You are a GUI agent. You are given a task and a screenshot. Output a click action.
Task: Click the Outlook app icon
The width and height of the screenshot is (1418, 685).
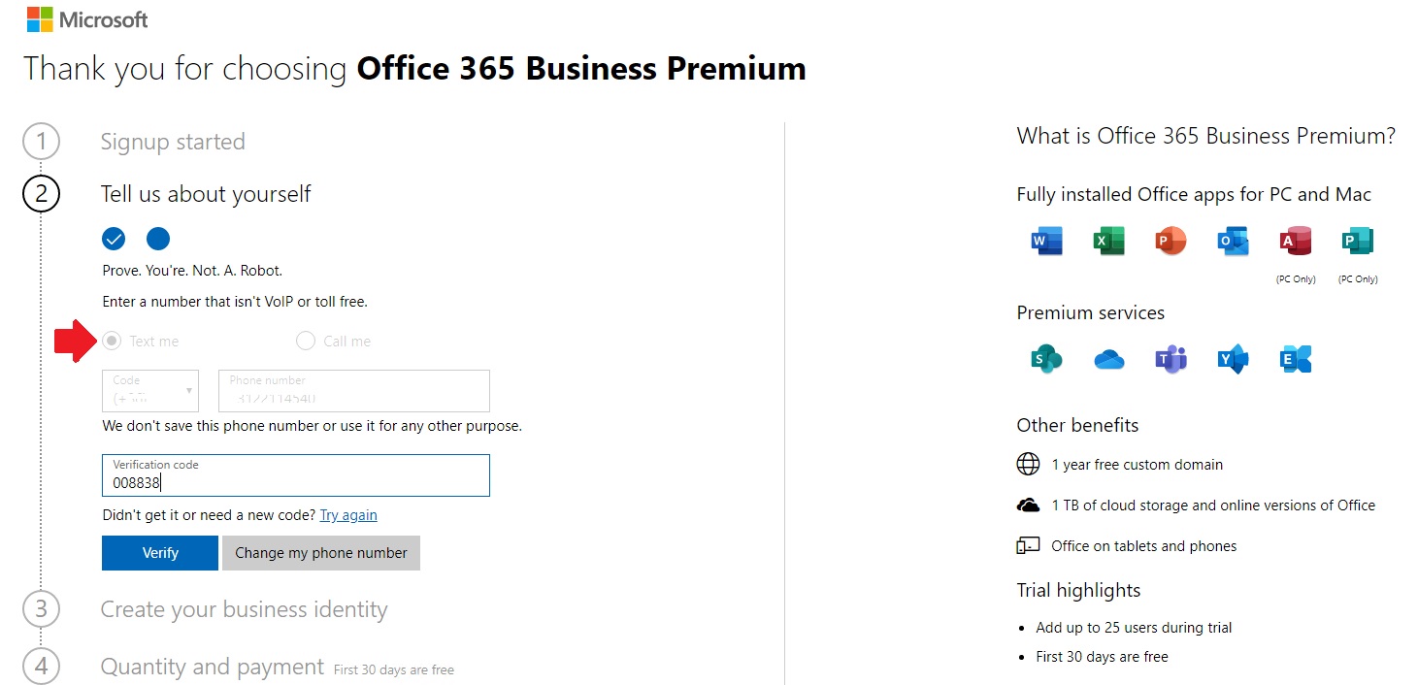tap(1233, 240)
